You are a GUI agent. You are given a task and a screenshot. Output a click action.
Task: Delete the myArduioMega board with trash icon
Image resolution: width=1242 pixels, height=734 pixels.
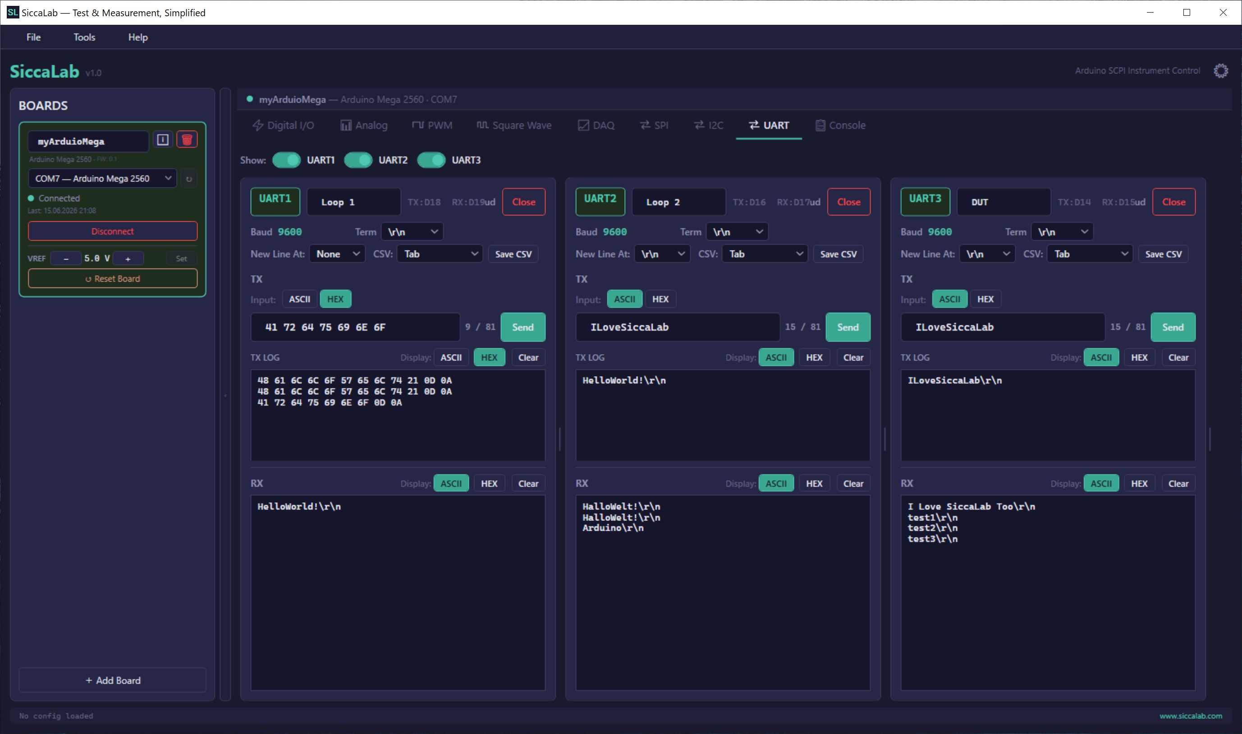(x=187, y=140)
